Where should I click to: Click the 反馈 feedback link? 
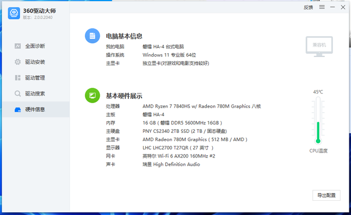point(308,7)
